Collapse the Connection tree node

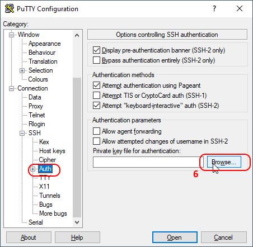[12, 88]
